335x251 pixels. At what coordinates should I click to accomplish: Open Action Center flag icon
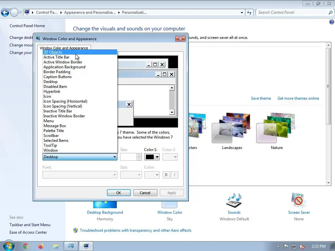point(286,246)
